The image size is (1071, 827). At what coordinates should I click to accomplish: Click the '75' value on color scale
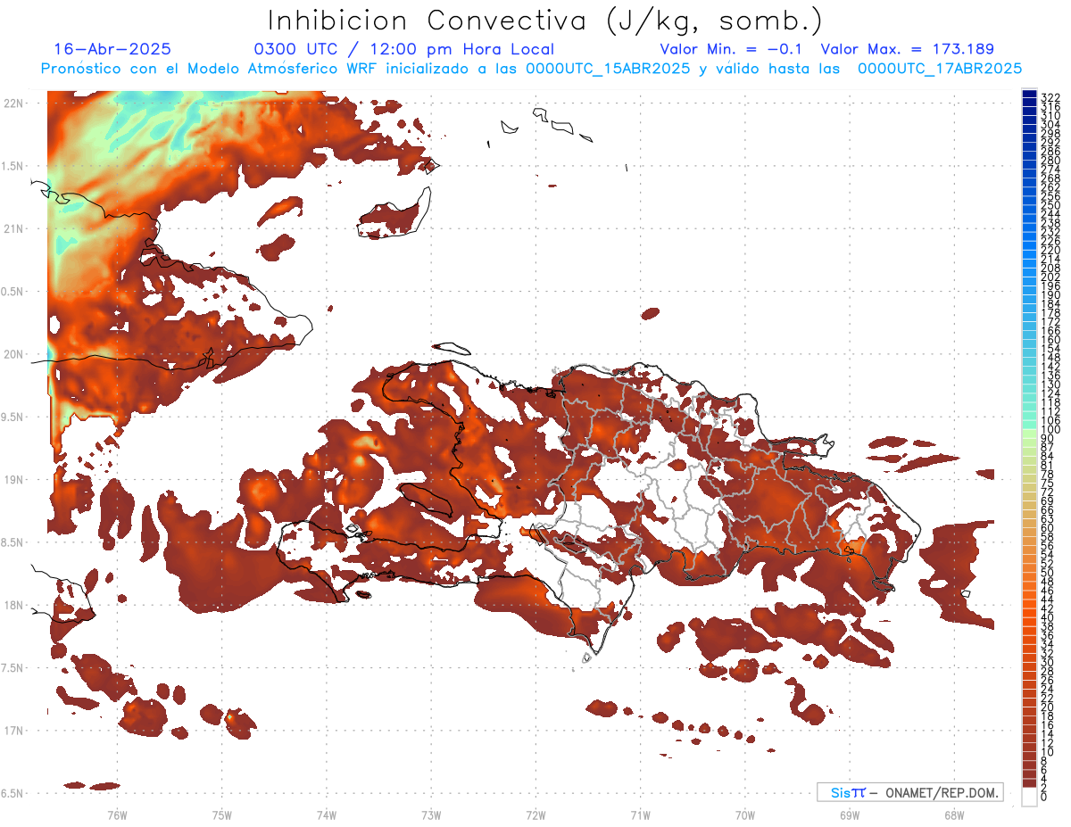1047,483
